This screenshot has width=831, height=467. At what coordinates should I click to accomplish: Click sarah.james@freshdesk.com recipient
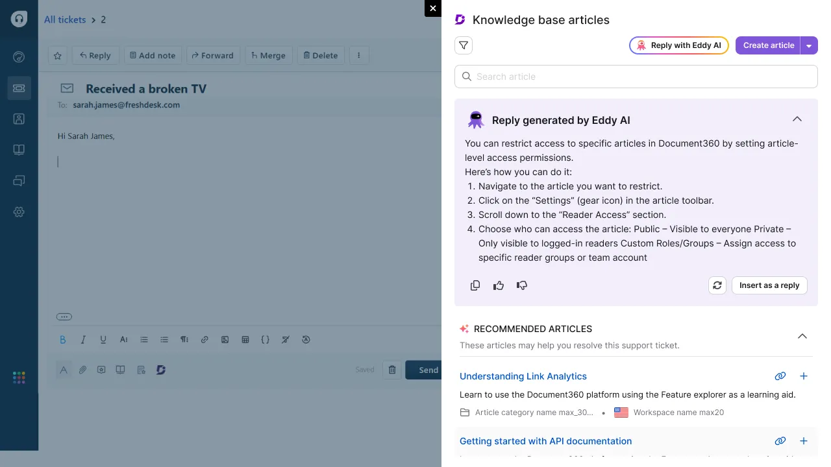point(126,105)
